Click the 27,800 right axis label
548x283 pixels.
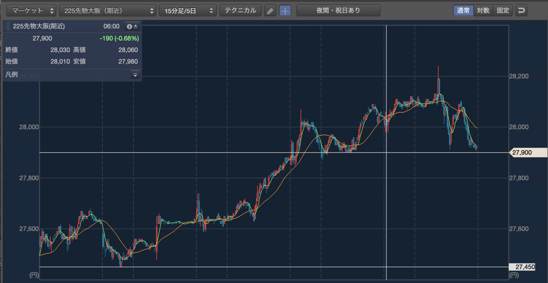[518, 178]
